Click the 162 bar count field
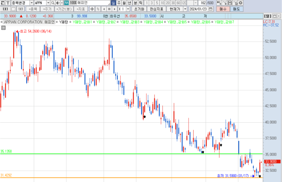The width and height of the screenshot is (282, 182). tap(202, 3)
